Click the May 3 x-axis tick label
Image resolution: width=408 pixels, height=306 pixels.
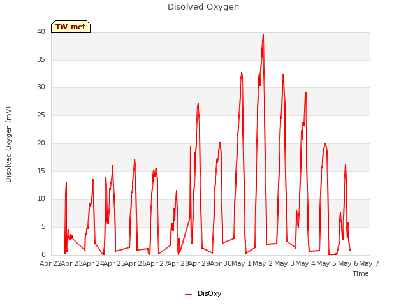[284, 263]
